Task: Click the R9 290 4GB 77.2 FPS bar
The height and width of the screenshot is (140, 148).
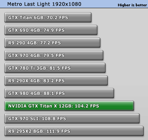Action: (53, 43)
